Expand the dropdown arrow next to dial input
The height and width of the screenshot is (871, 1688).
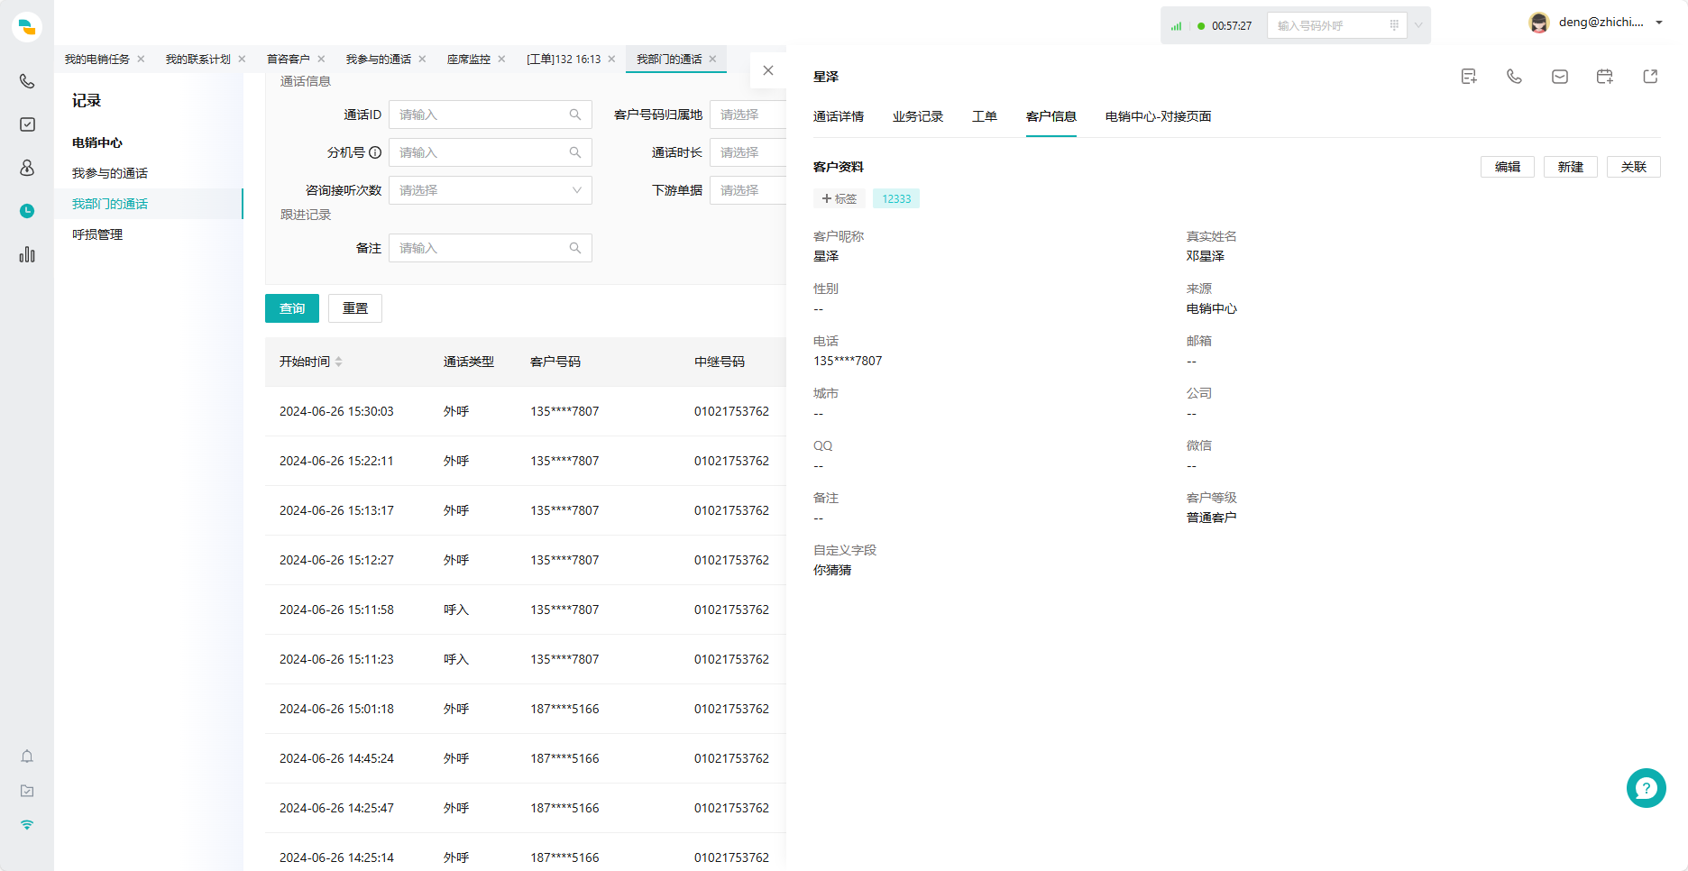1418,25
